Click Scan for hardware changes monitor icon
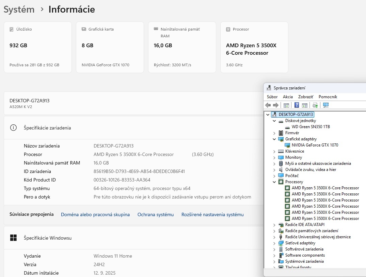Image resolution: width=366 pixels, height=277 pixels. [326, 105]
